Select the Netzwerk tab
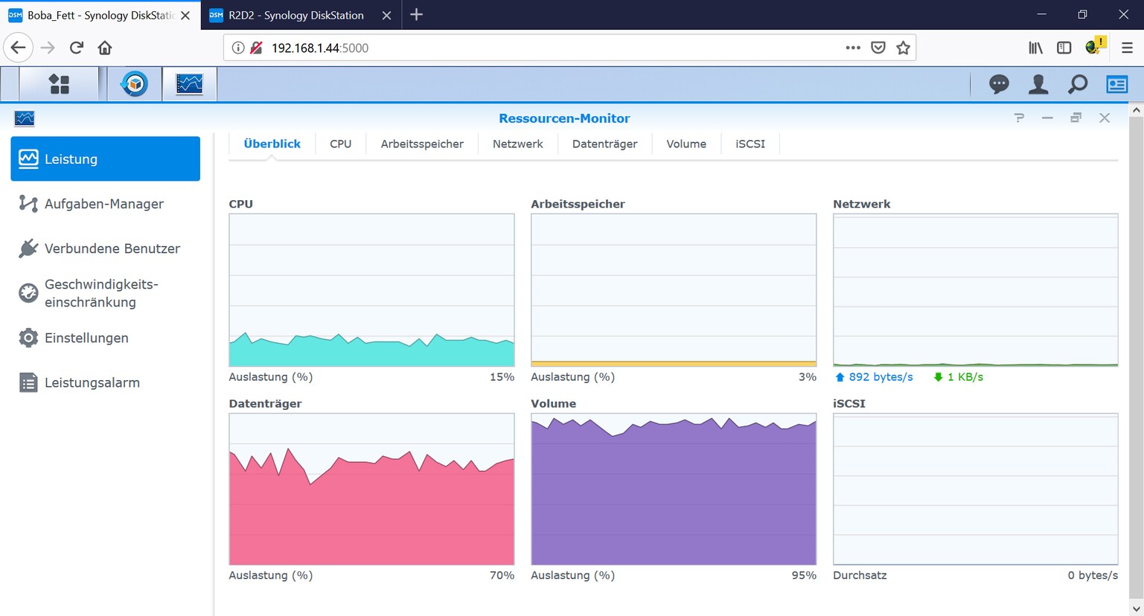Image resolution: width=1144 pixels, height=616 pixels. coord(517,144)
